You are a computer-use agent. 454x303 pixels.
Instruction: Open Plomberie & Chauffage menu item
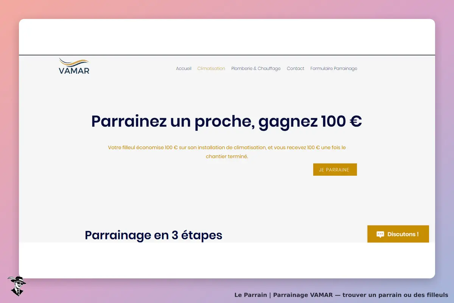(256, 69)
